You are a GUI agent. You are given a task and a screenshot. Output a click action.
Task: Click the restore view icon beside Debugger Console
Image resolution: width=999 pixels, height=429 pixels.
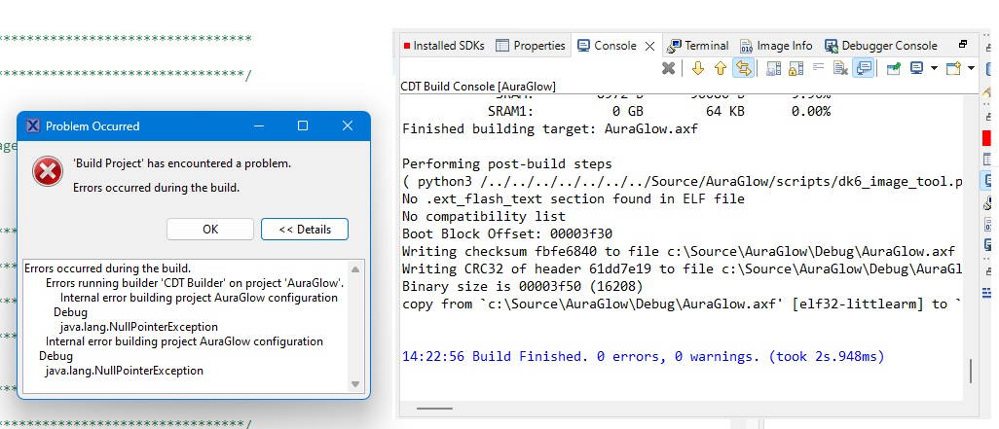pos(963,45)
